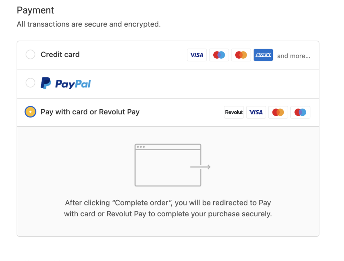This screenshot has width=344, height=261.
Task: Click the selected Revolut Pay radio button
Action: click(31, 112)
